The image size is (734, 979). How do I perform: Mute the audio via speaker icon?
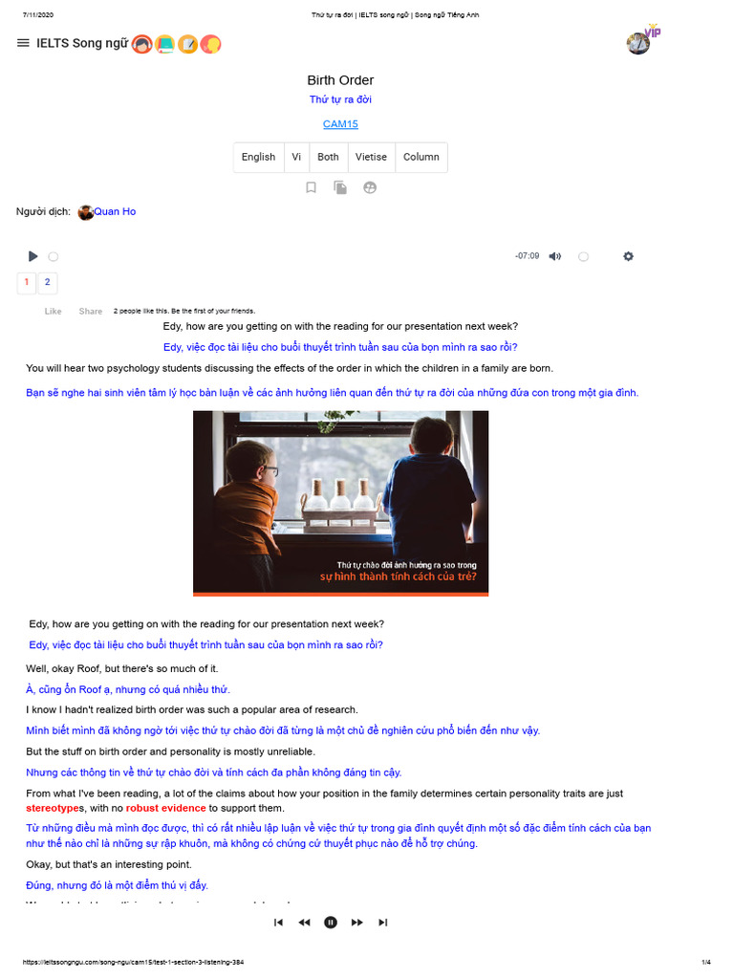pyautogui.click(x=555, y=256)
